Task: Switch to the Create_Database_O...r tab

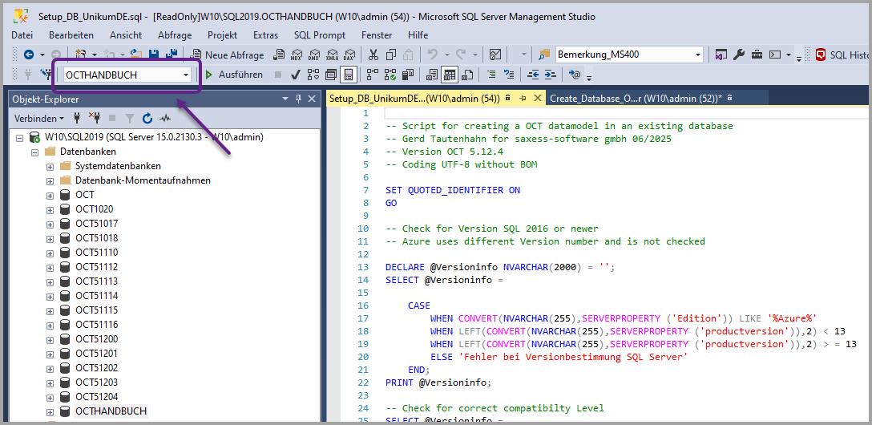Action: (636, 98)
